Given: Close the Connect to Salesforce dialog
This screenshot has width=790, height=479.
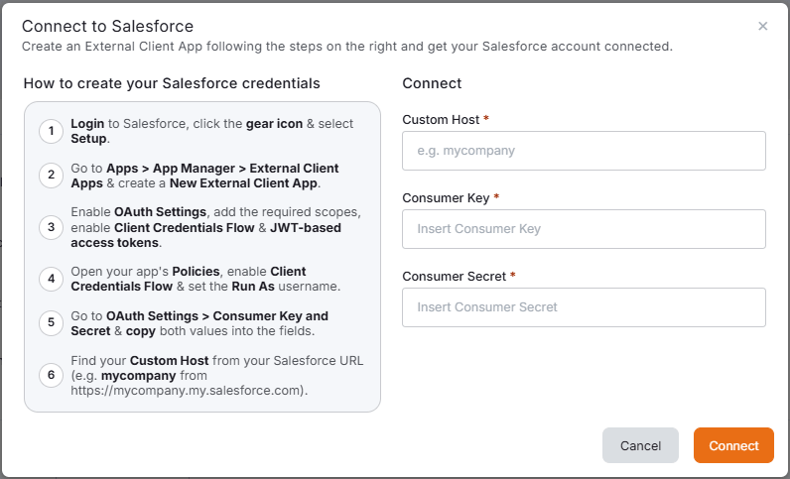Looking at the screenshot, I should pos(763,26).
